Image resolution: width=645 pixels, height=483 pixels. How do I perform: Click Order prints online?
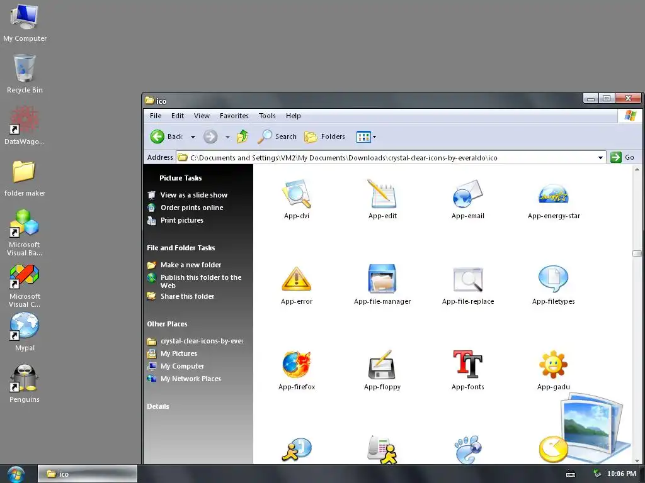[191, 208]
